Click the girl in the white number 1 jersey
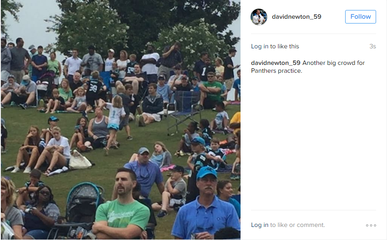The height and width of the screenshot is (240, 387). pos(114,120)
